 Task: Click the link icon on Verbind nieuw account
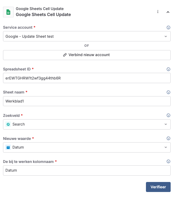pos(65,55)
